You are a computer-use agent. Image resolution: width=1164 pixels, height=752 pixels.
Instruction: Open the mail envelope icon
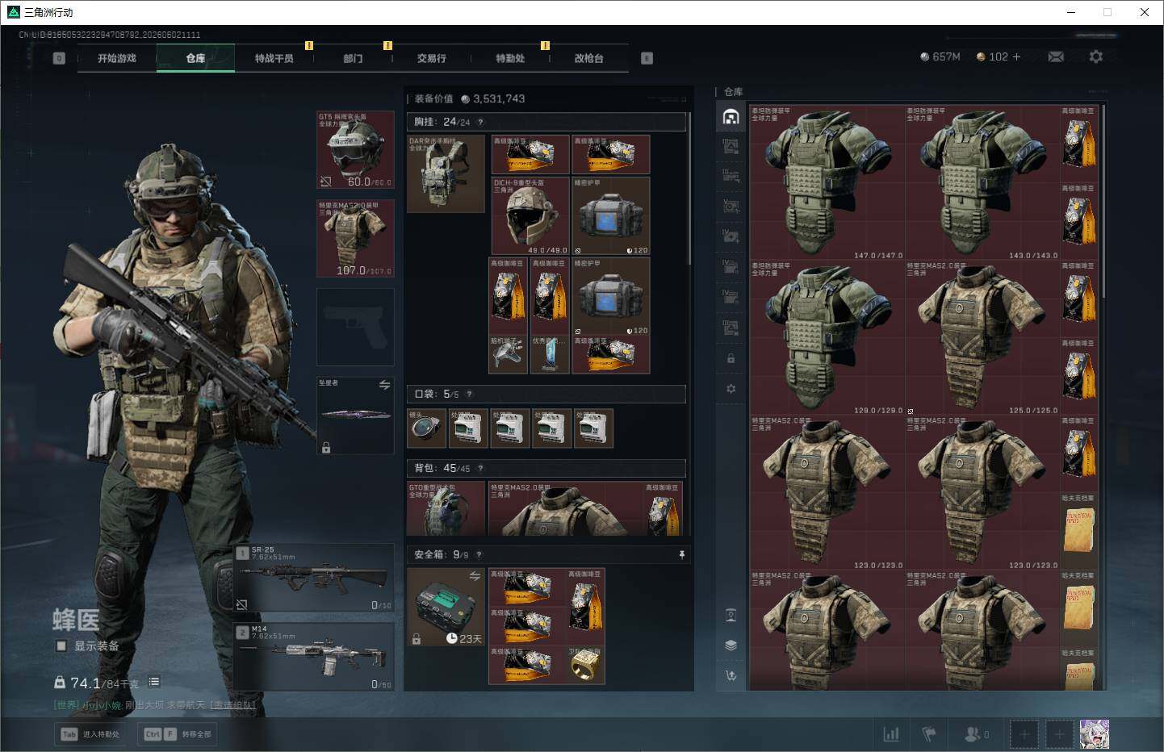click(x=1056, y=56)
